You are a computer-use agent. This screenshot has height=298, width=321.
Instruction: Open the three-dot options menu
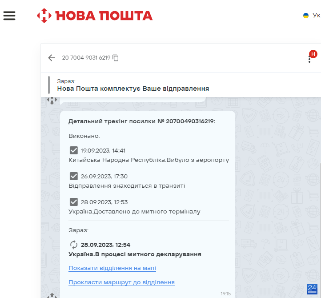(309, 60)
